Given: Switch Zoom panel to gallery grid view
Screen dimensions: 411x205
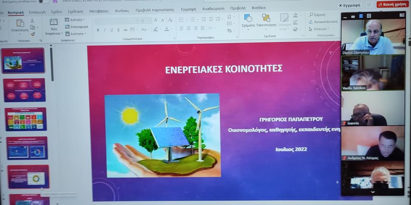Looking at the screenshot, I should click(x=369, y=16).
